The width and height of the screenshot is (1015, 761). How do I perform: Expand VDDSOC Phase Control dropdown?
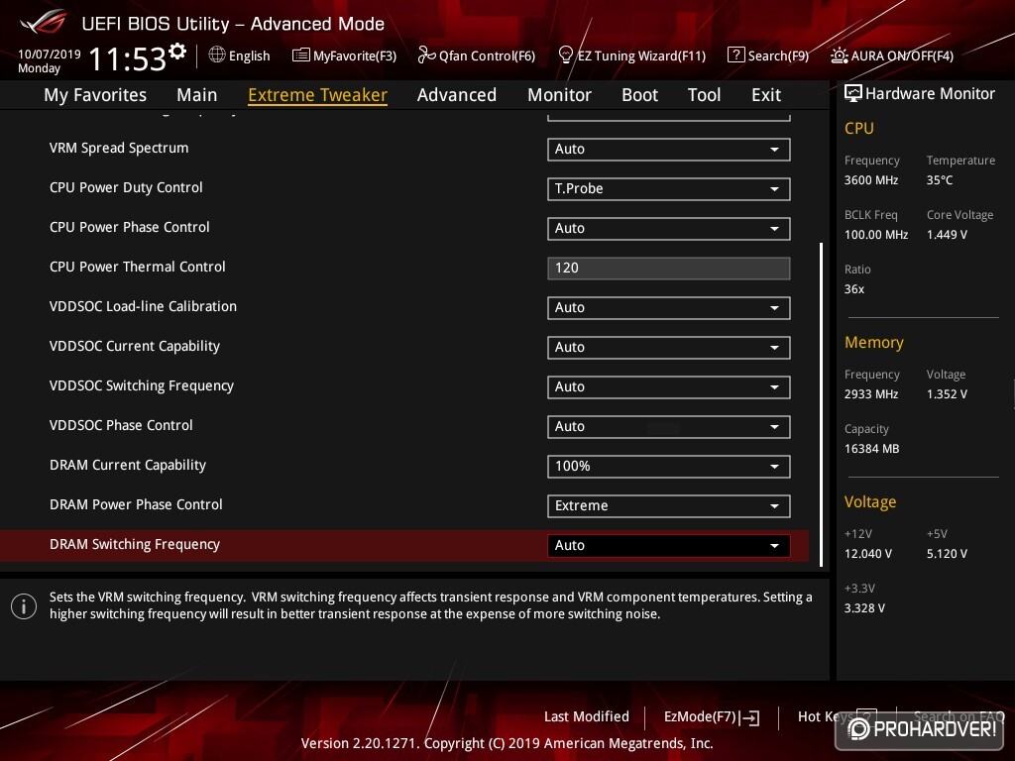click(x=669, y=426)
